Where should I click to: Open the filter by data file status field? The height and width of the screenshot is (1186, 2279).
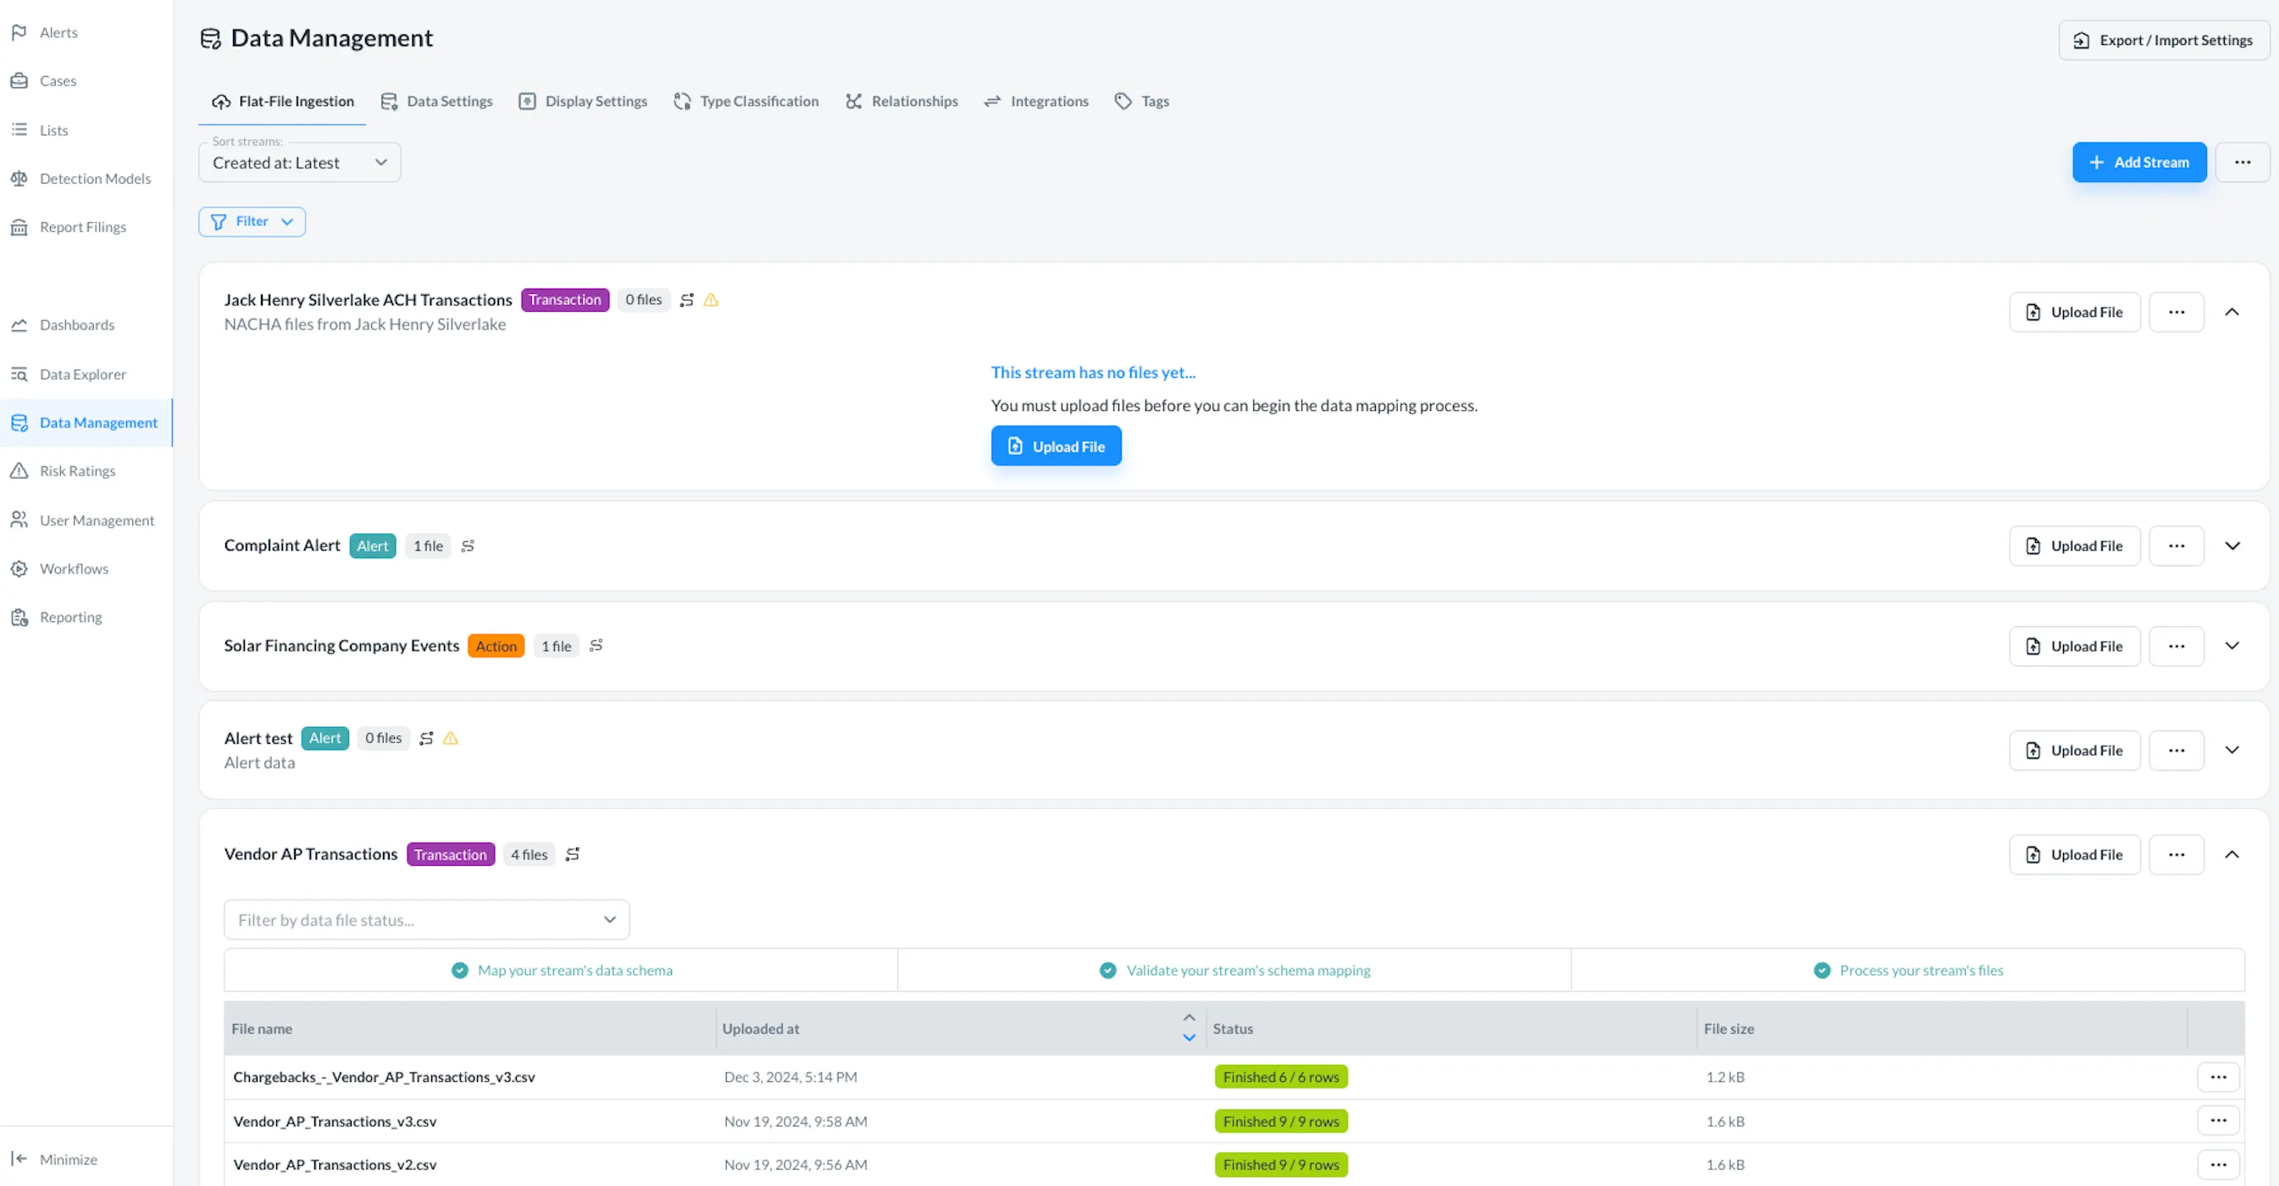coord(426,920)
